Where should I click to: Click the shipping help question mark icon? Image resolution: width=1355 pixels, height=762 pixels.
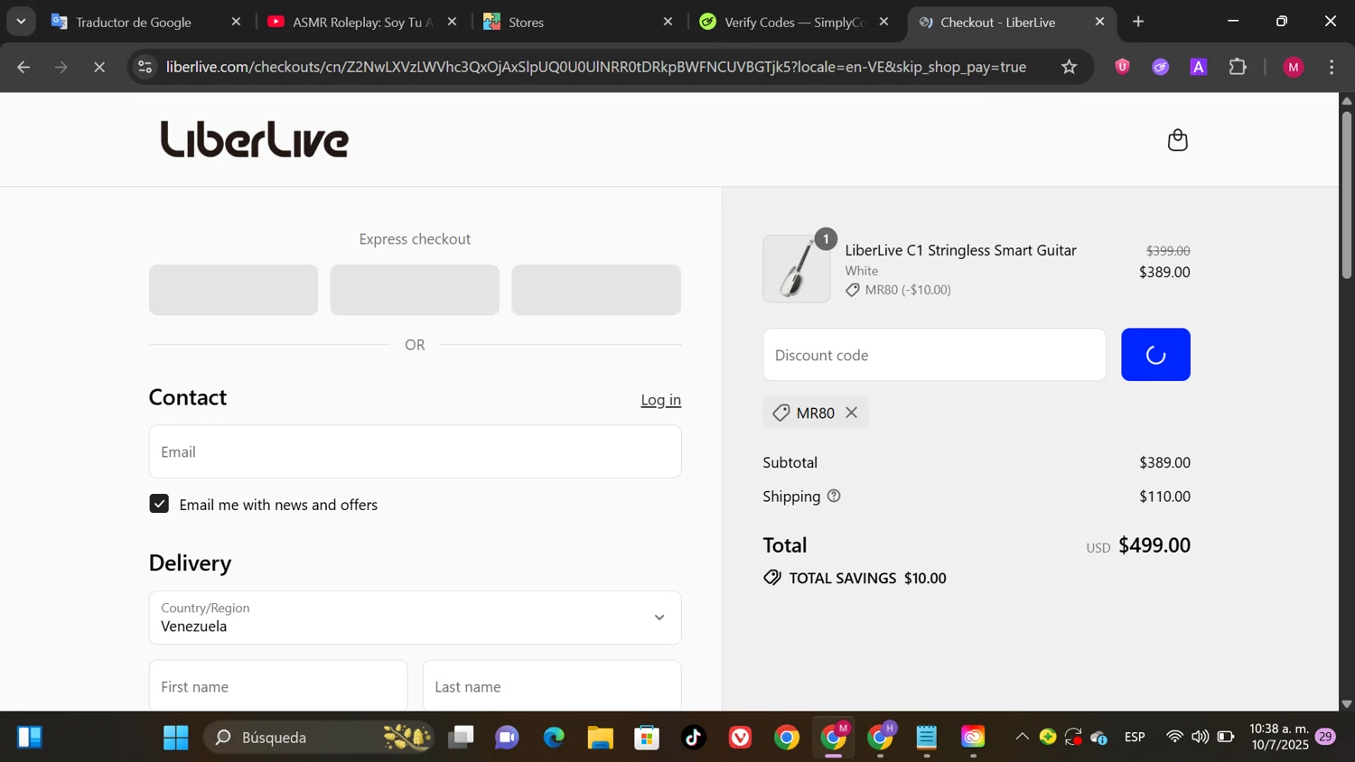click(x=834, y=496)
